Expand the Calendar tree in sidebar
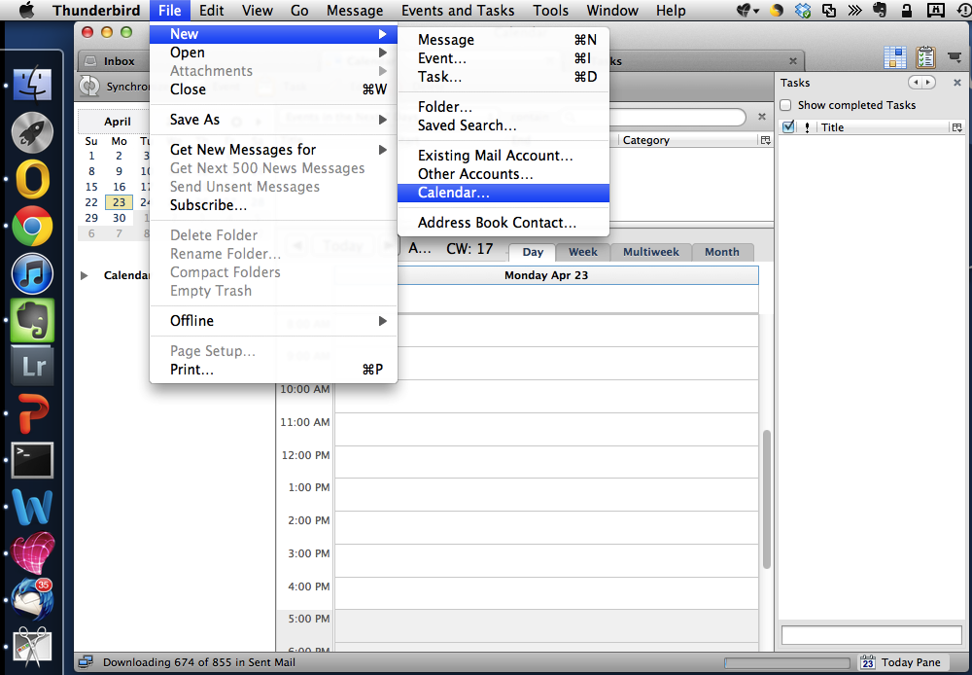Image resolution: width=972 pixels, height=675 pixels. pyautogui.click(x=85, y=275)
